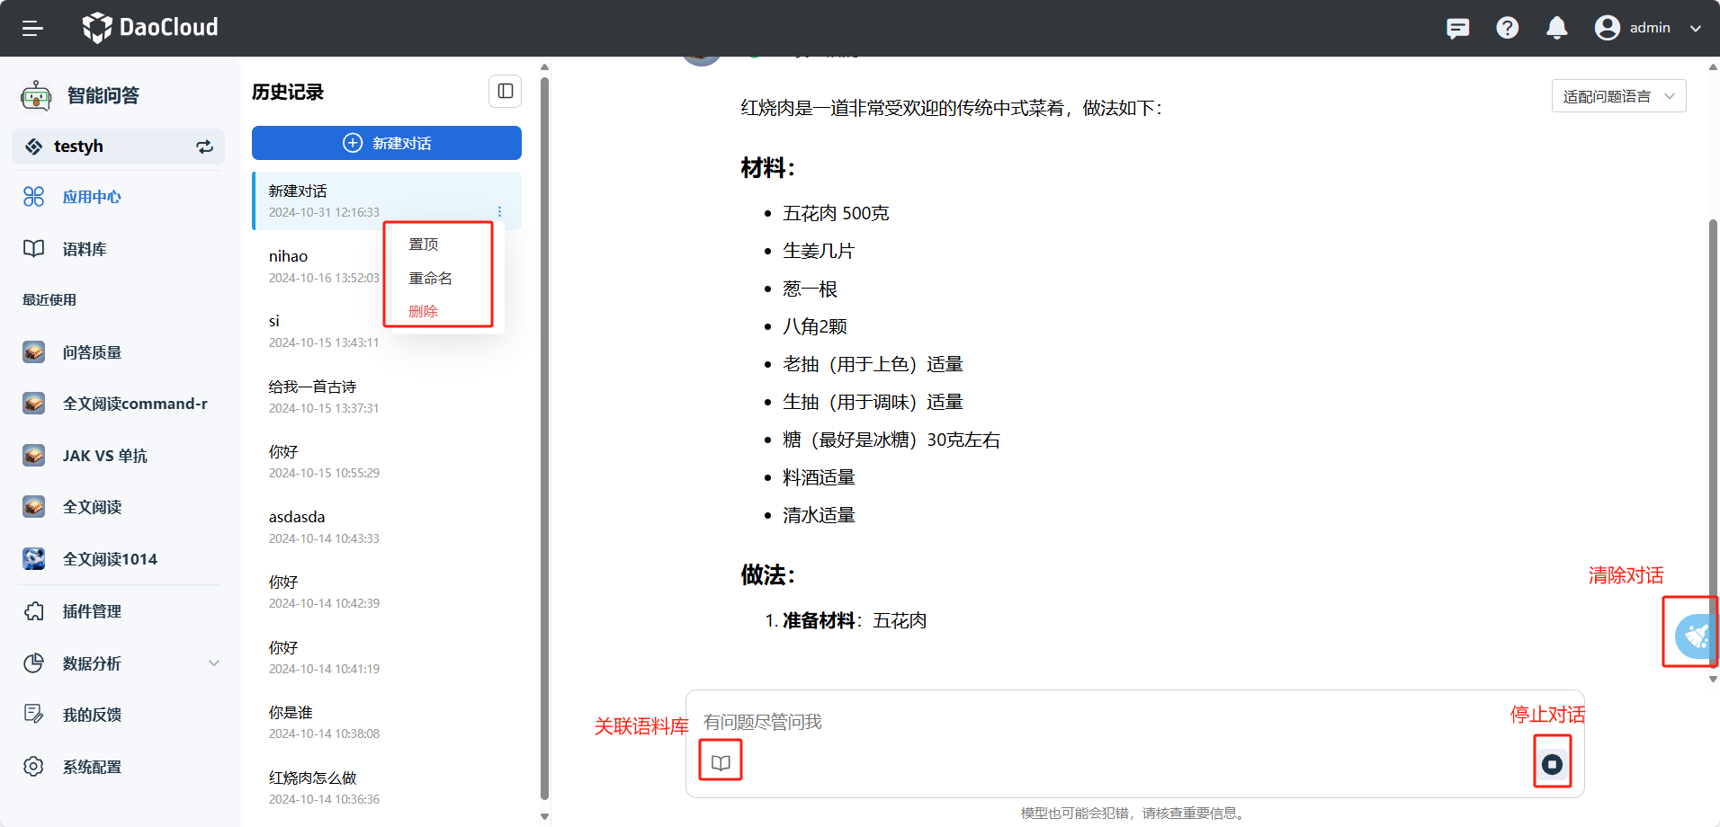Select 置顶 from the context menu

(424, 245)
